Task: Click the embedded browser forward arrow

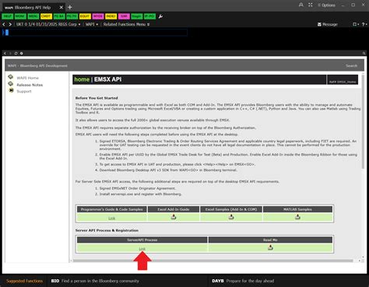Action: pos(10,53)
